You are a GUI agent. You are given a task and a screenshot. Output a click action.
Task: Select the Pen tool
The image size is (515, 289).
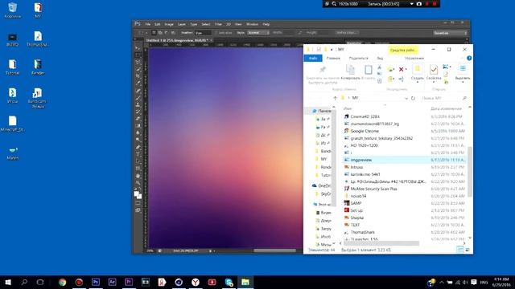[x=138, y=148]
